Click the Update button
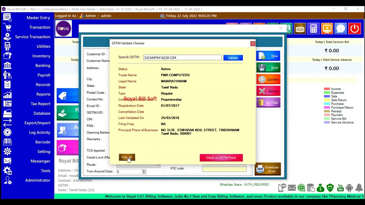365x205 pixels. (268, 79)
